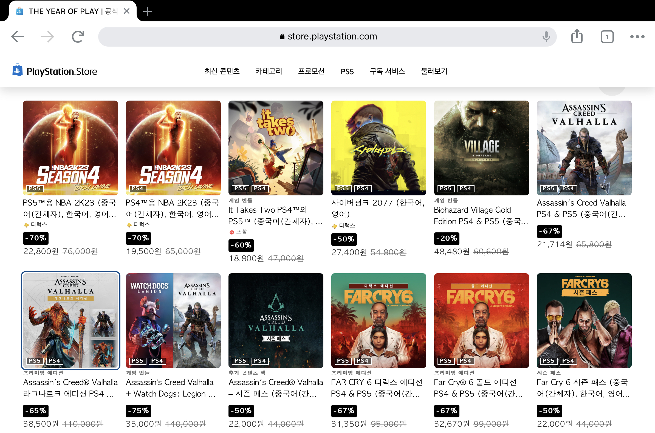Image resolution: width=655 pixels, height=433 pixels.
Task: Click the 둘러보기 navigation link
Action: (x=434, y=71)
